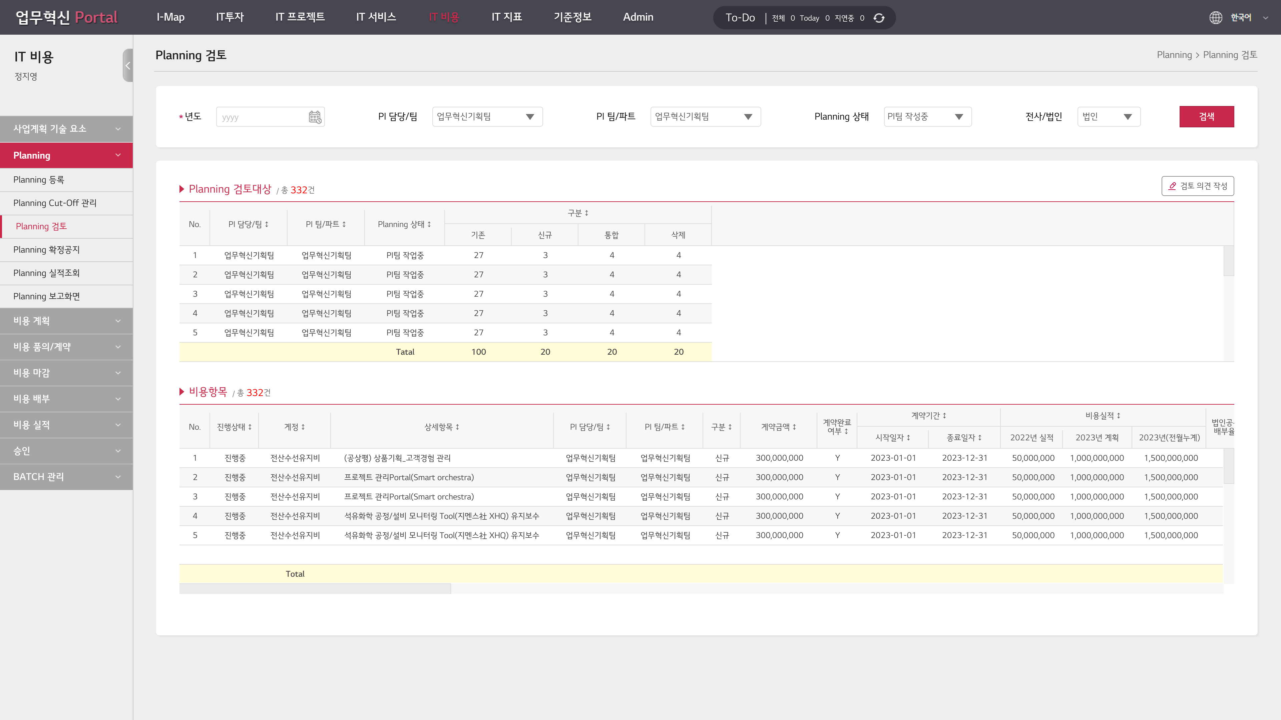Expand BATCH 관리 sidebar group
The width and height of the screenshot is (1281, 720).
click(x=67, y=477)
